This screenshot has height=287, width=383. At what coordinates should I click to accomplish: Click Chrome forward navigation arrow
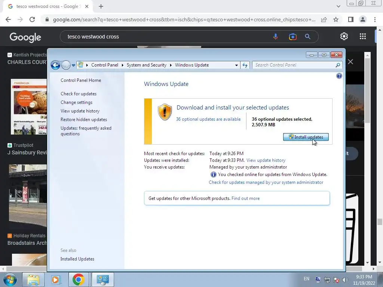coord(20,19)
